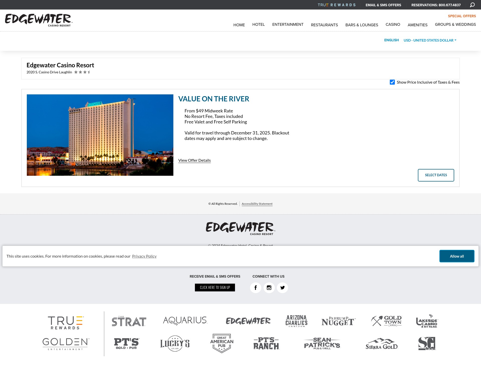Image resolution: width=481 pixels, height=365 pixels.
Task: Click the Golden Entertainment footer logo
Action: tap(66, 344)
